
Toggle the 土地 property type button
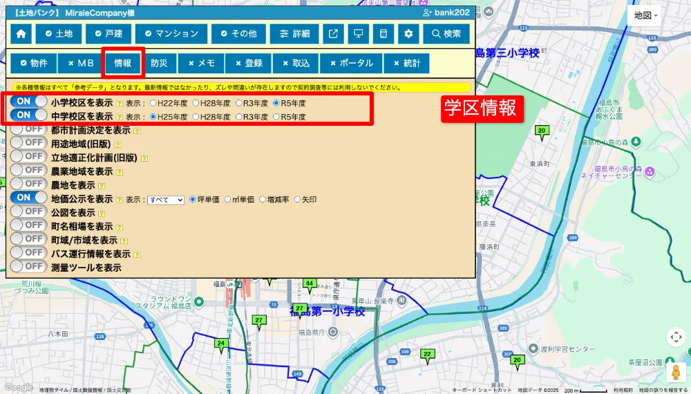(59, 34)
